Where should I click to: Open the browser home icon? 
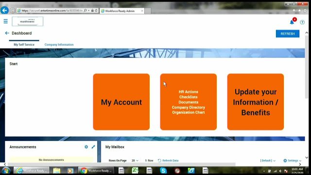294,11
